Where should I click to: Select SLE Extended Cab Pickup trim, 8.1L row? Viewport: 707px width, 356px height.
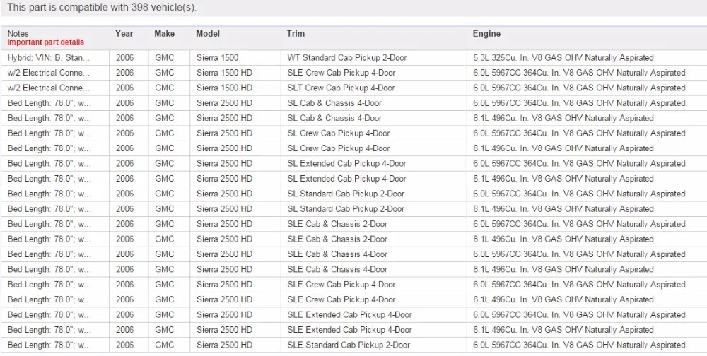point(349,329)
